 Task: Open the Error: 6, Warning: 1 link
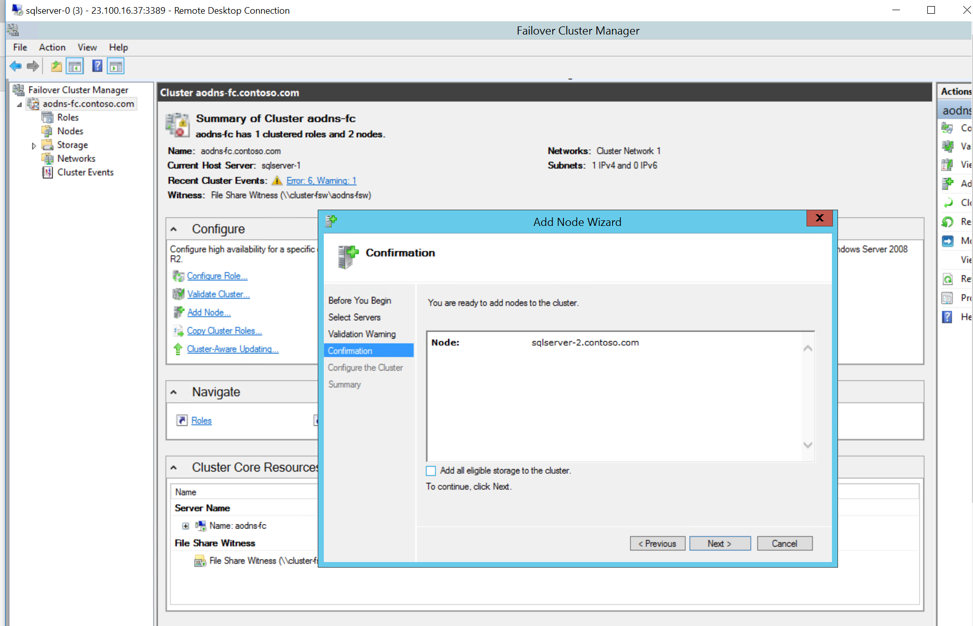click(321, 181)
